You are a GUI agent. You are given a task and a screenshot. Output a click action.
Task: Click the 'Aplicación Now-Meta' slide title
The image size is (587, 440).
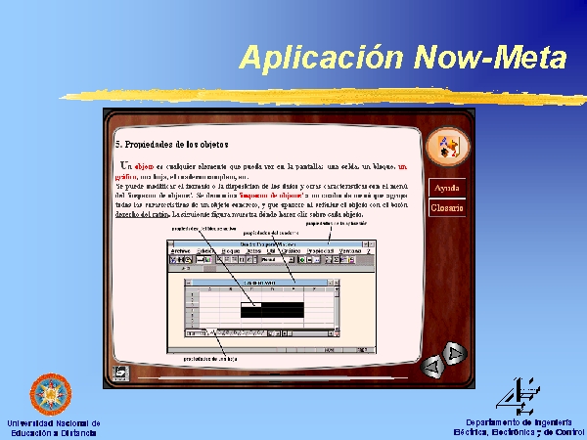(x=403, y=58)
